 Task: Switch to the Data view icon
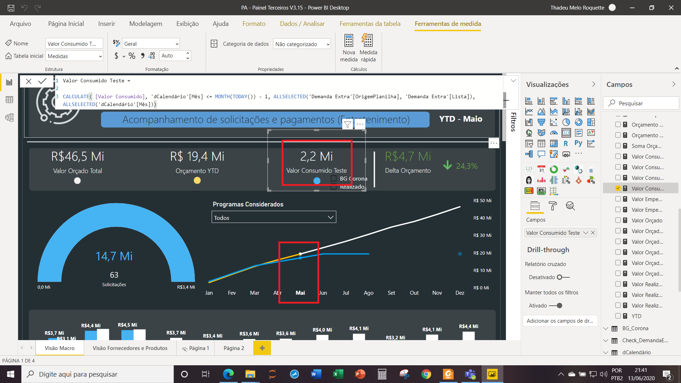(x=10, y=100)
